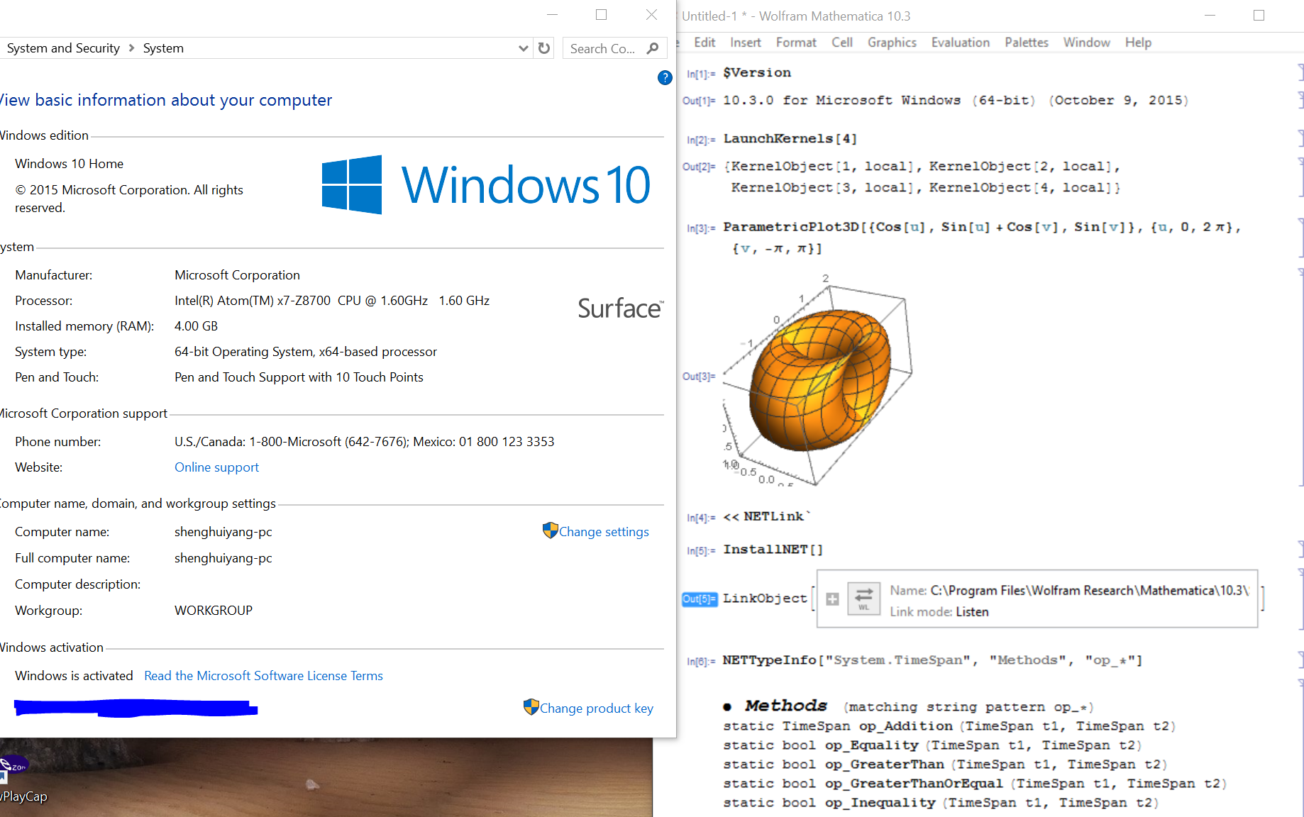Minimize the Mathematica window

tap(1210, 15)
